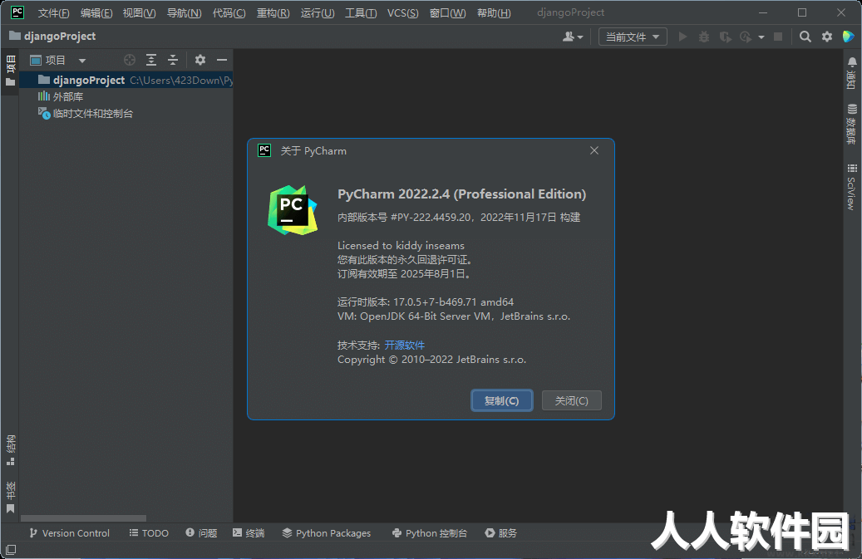Click the project panel horizontal scrollbar

click(x=84, y=518)
